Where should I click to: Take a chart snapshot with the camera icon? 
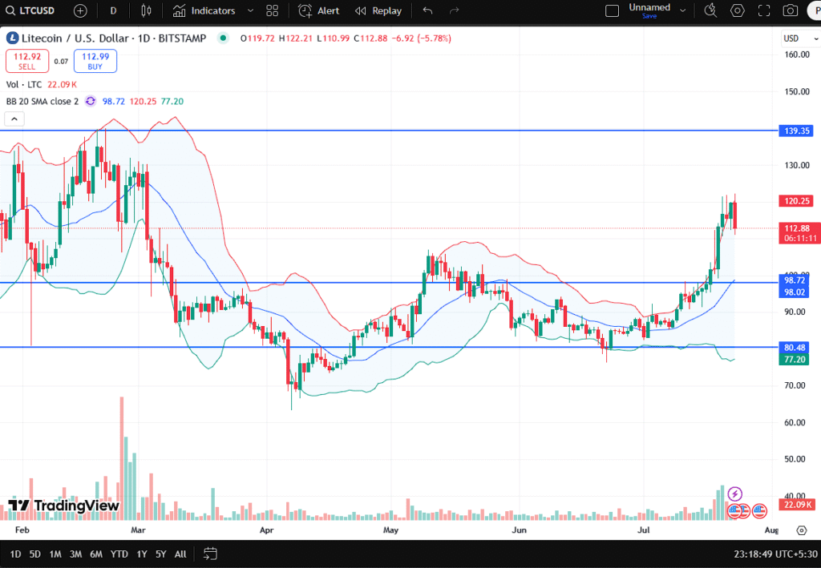click(790, 10)
